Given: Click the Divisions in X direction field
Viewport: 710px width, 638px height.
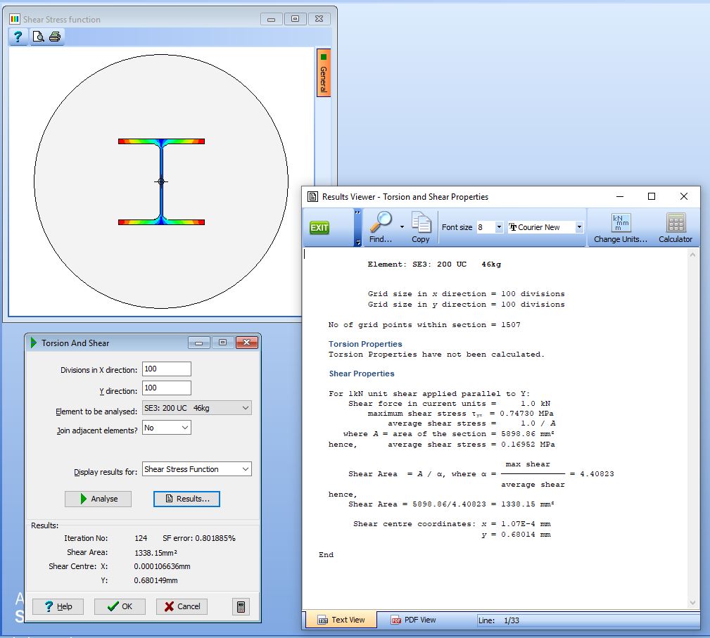Looking at the screenshot, I should point(166,369).
